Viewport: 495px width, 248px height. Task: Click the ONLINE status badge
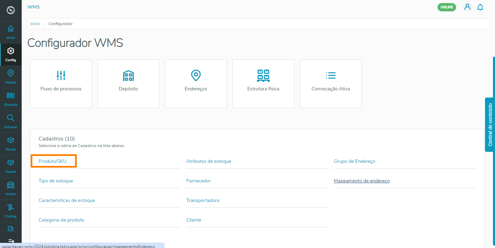[x=446, y=7]
